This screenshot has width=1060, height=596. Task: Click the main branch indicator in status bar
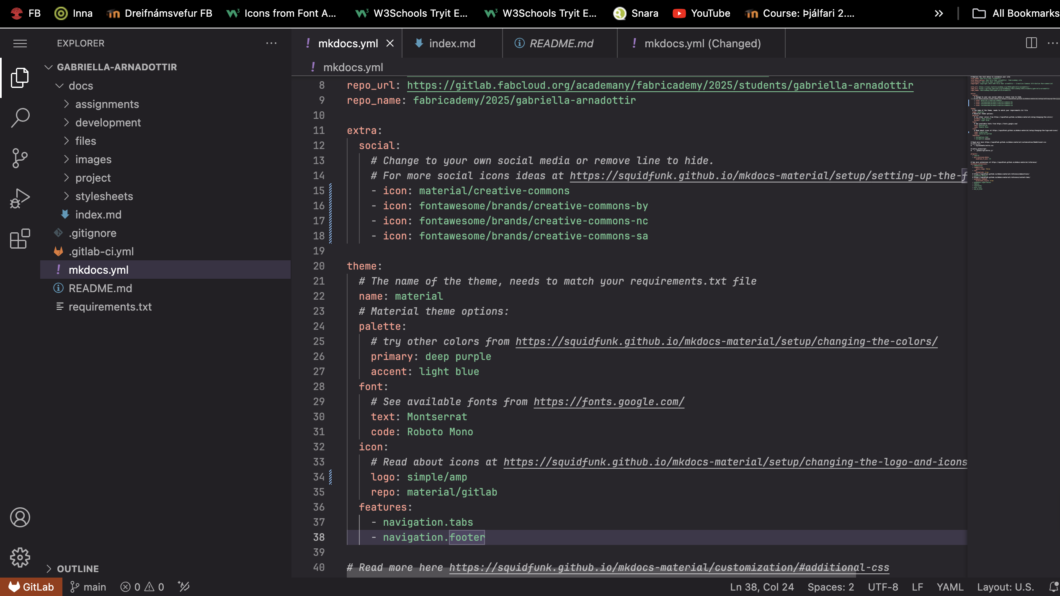point(88,586)
